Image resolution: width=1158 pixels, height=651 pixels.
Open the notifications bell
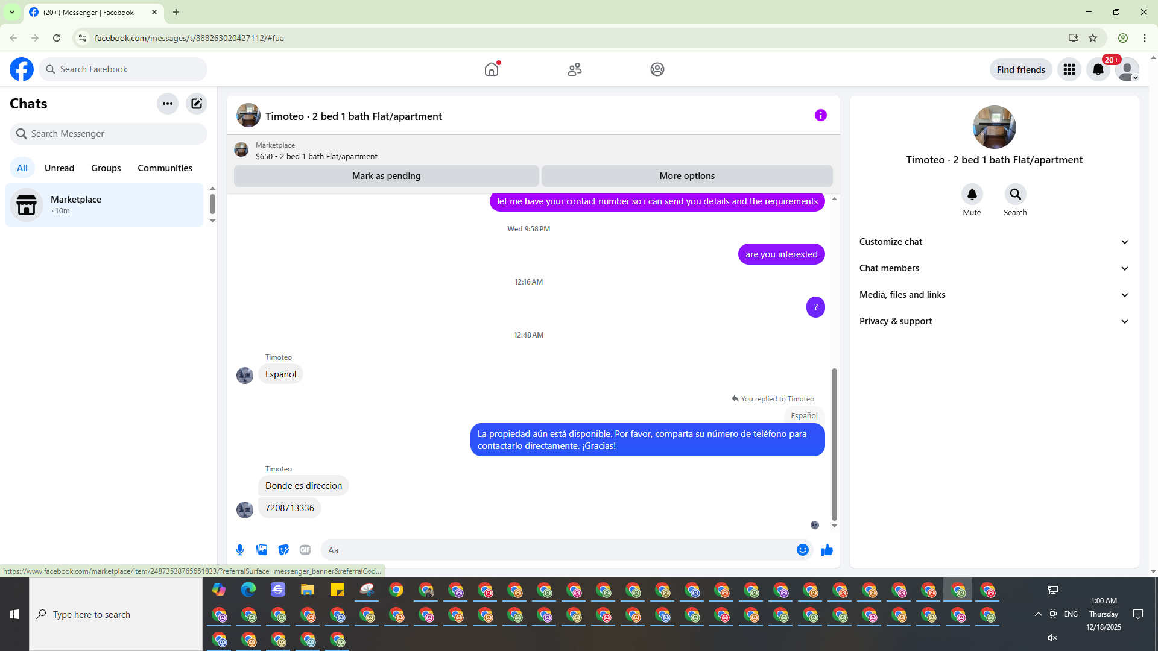click(x=1098, y=69)
